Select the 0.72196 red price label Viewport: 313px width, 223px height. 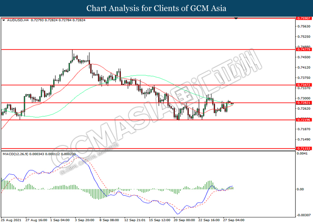[304, 120]
